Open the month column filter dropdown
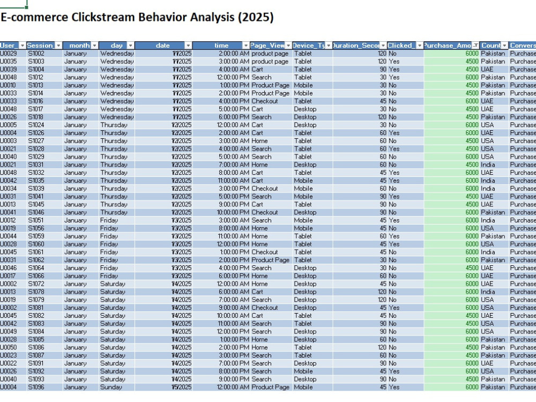 pos(94,46)
